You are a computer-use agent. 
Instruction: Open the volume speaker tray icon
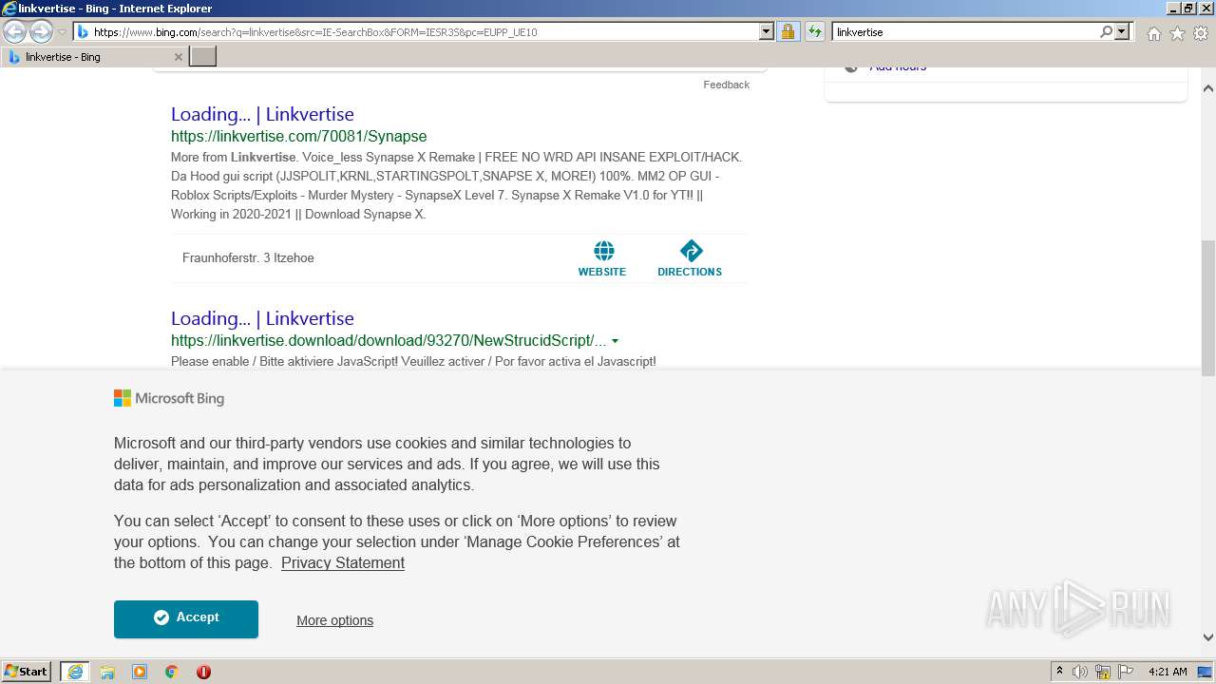(1080, 672)
